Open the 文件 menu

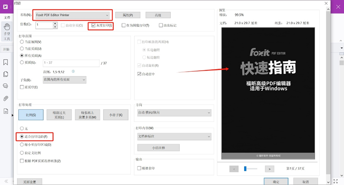tap(7, 17)
